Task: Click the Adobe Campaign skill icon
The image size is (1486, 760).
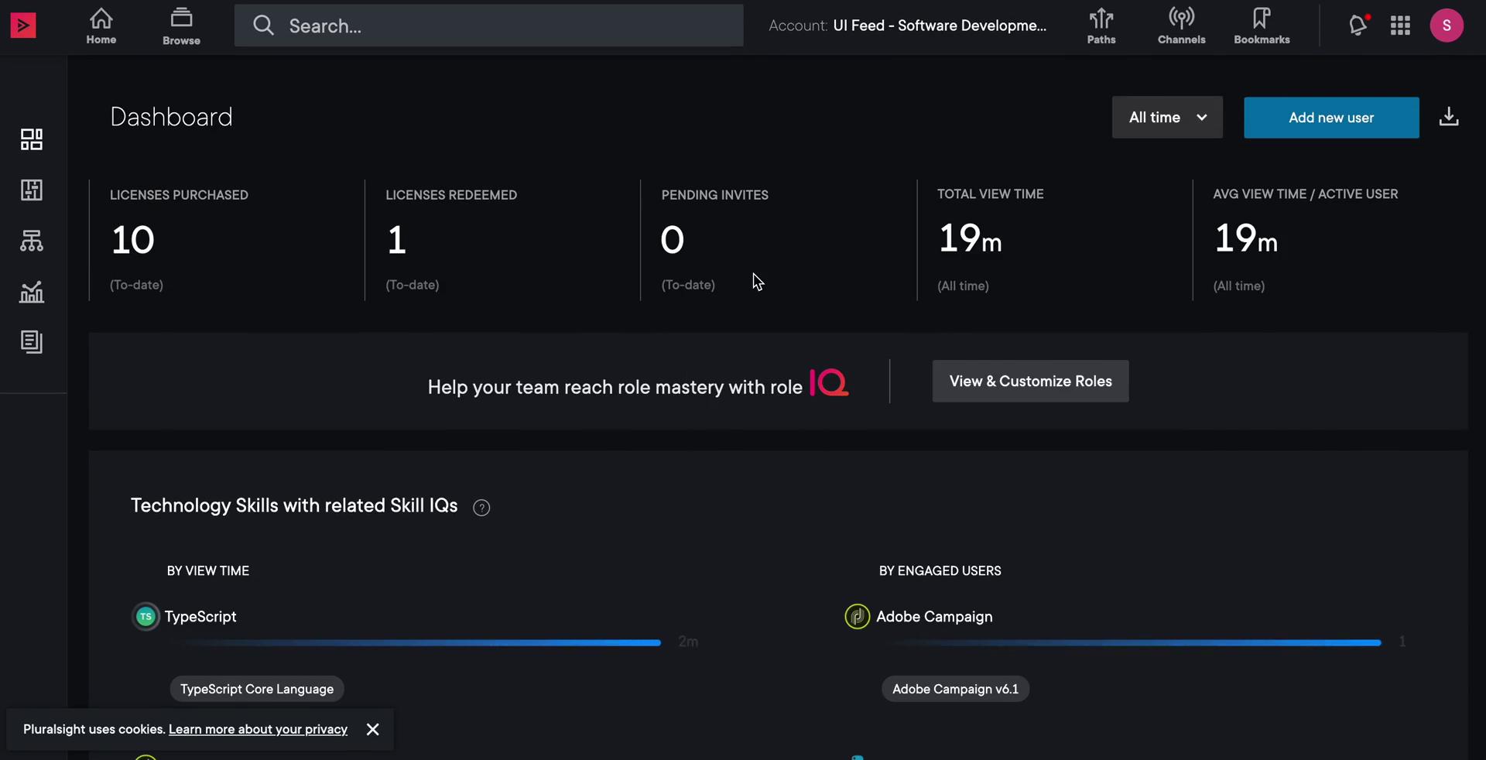Action: 857,617
